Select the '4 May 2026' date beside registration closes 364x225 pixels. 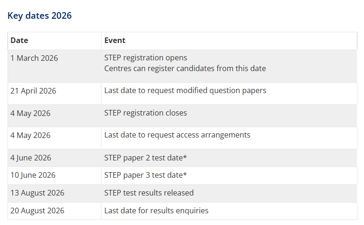[x=31, y=113]
